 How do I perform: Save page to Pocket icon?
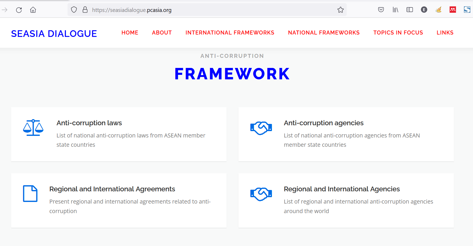tap(381, 10)
